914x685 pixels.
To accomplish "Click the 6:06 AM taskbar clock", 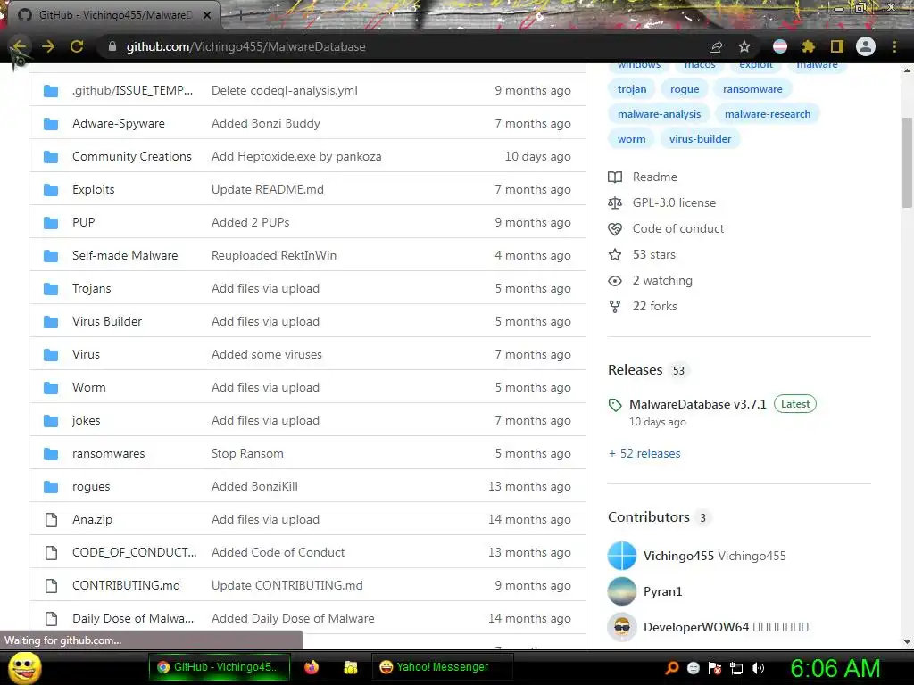I will [835, 668].
